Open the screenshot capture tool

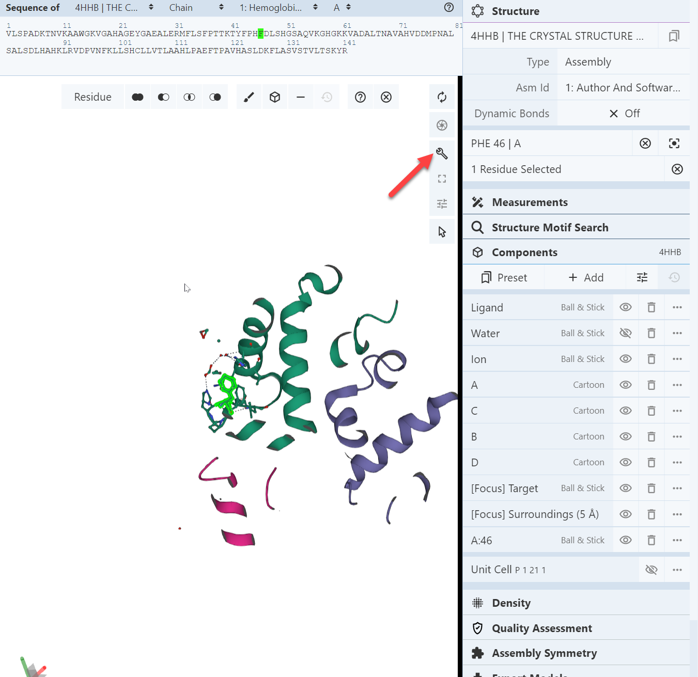[x=442, y=124]
